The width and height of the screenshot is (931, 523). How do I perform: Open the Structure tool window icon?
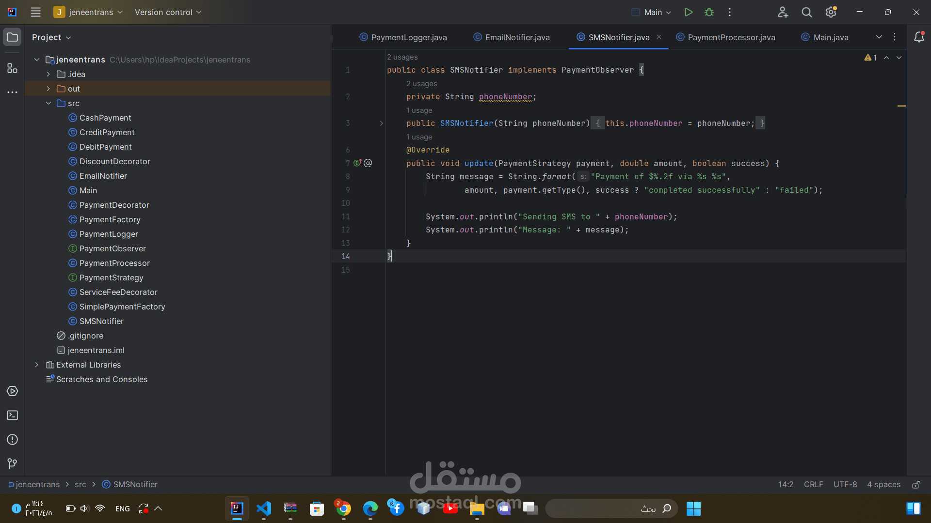tap(12, 68)
